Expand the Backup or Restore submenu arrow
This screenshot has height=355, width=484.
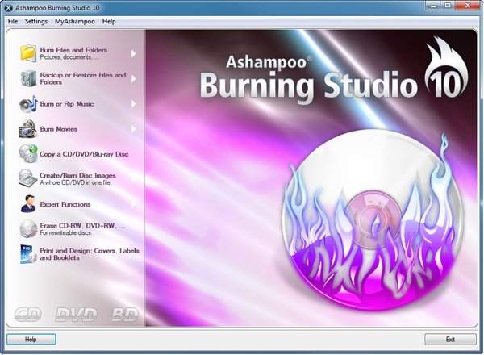pos(133,78)
